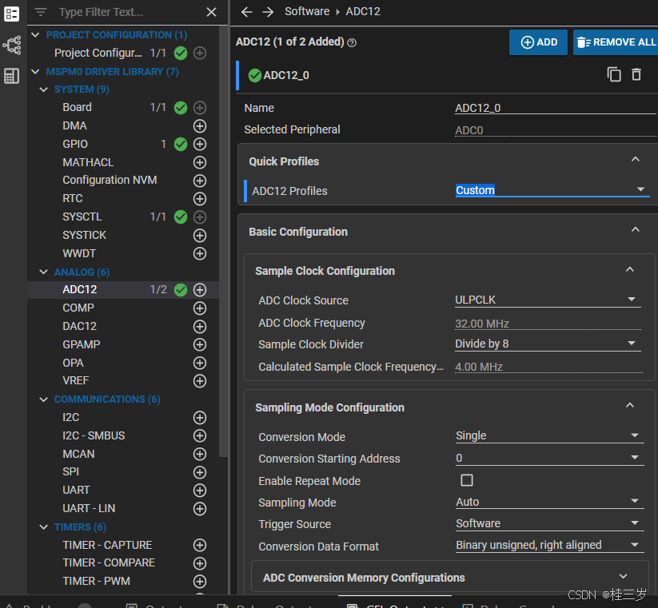658x608 pixels.
Task: Collapse PROJECT CONFIGURATION group
Action: (x=36, y=35)
